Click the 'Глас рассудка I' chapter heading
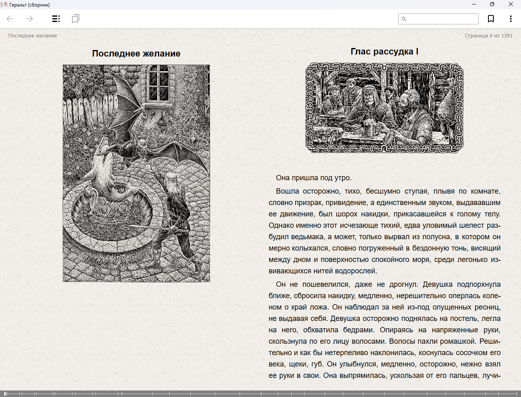The image size is (521, 397). 384,52
